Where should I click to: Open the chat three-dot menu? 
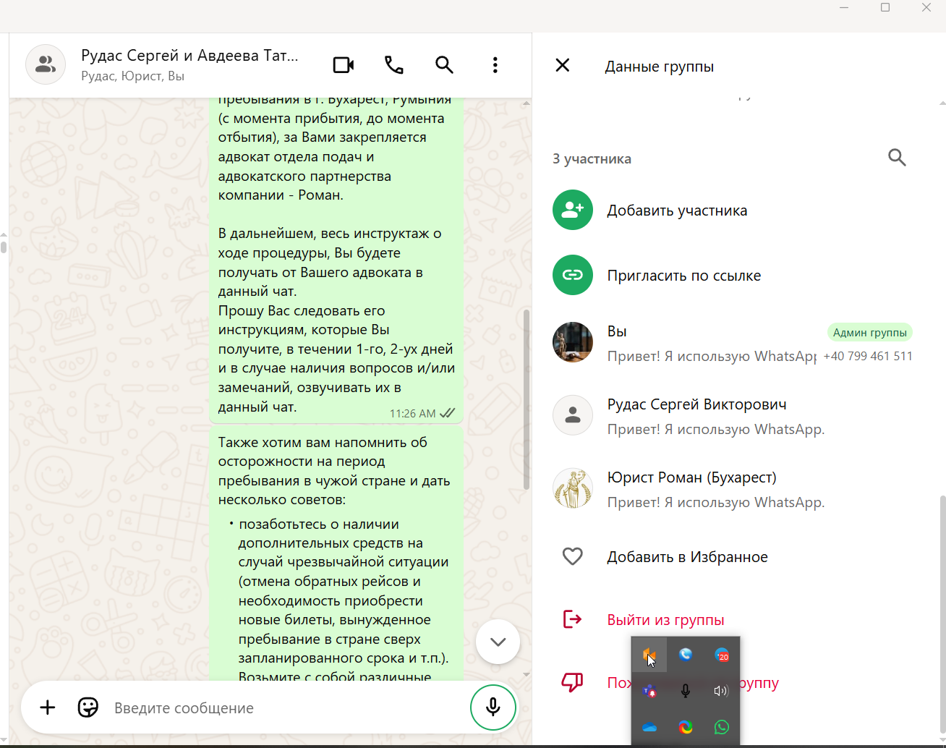[x=495, y=65]
